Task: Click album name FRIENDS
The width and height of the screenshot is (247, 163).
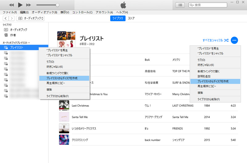Action: (x=178, y=128)
